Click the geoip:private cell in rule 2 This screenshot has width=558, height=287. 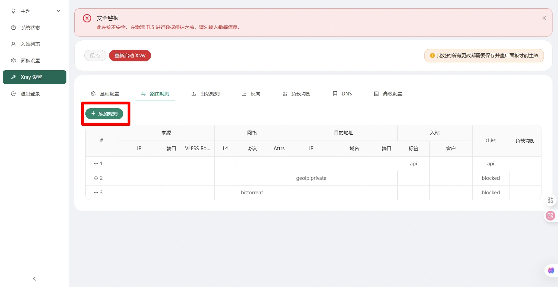pos(311,178)
